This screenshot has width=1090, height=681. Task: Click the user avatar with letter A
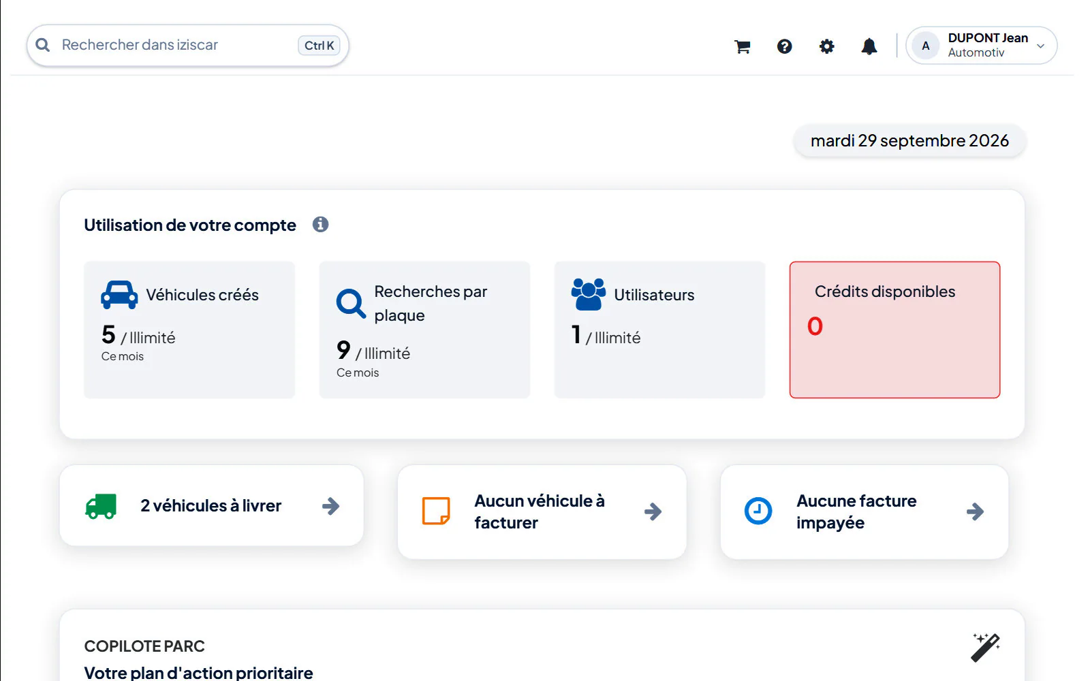pyautogui.click(x=926, y=46)
